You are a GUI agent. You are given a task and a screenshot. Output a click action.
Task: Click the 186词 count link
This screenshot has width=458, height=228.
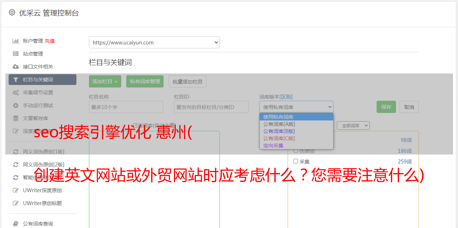tap(405, 151)
